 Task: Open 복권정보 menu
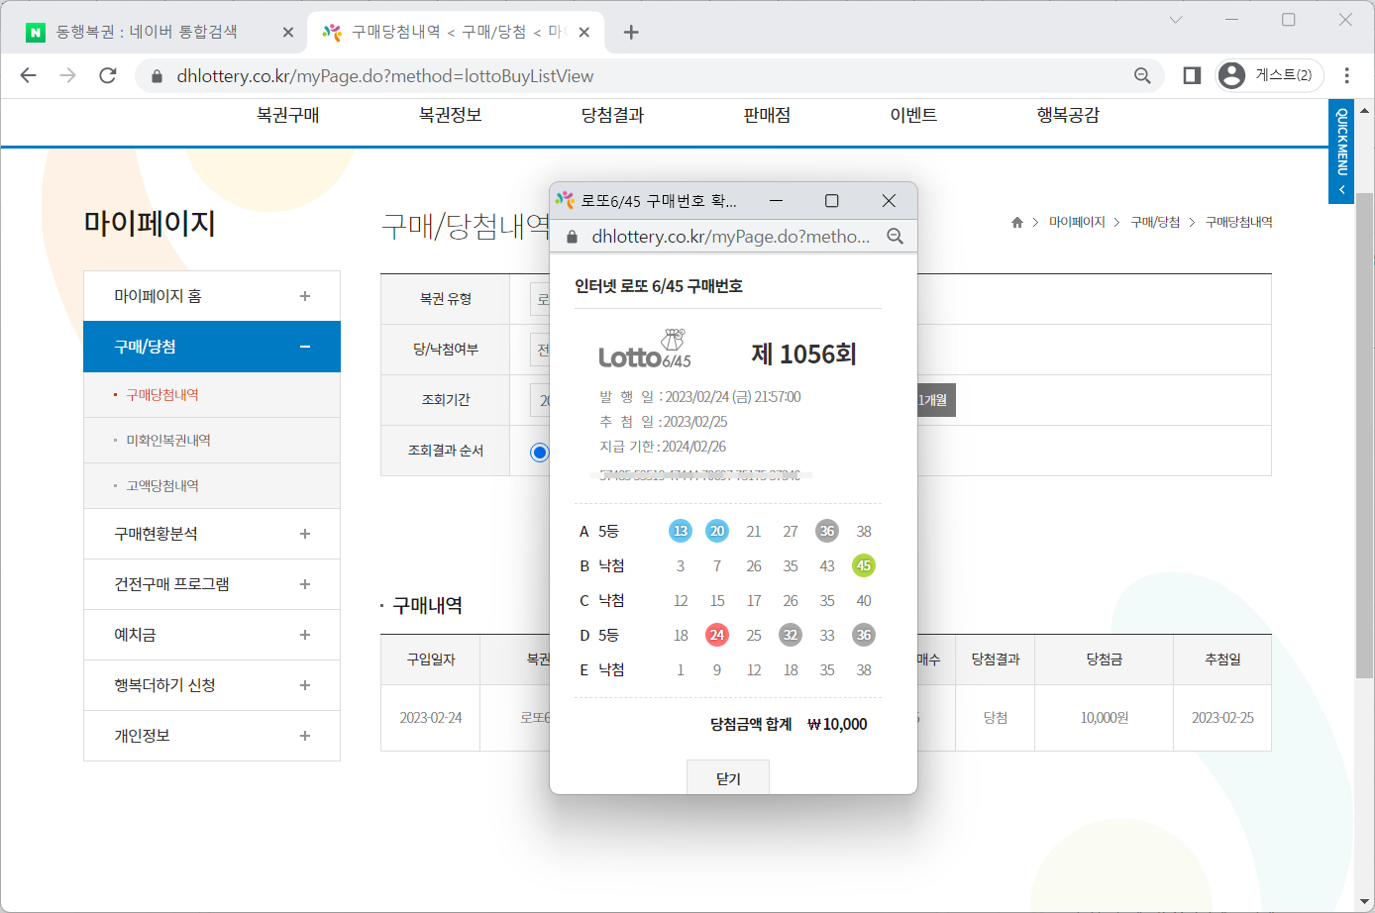click(450, 115)
